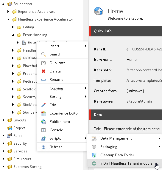The height and width of the screenshot is (170, 162).
Task: Collapse the Foundation tree node
Action: click(x=4, y=4)
